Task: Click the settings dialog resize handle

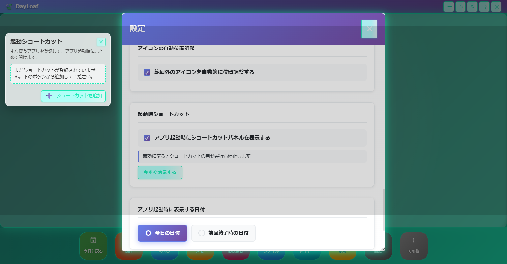Action: coord(383,249)
